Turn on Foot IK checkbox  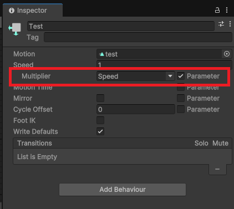[100, 120]
